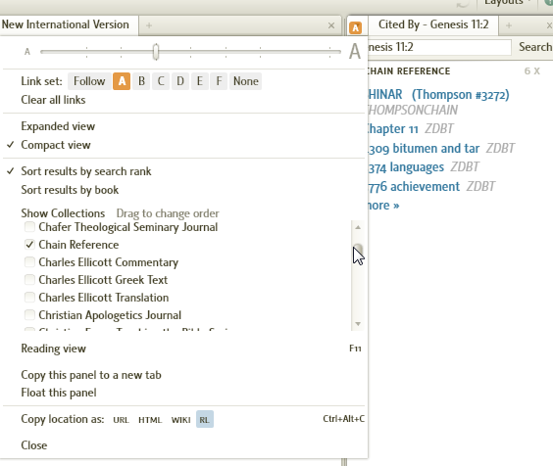Click the small A font-size decrease icon
The height and width of the screenshot is (466, 553).
pos(27,52)
